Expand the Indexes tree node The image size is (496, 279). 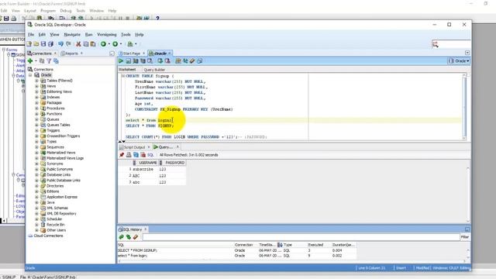(x=36, y=97)
